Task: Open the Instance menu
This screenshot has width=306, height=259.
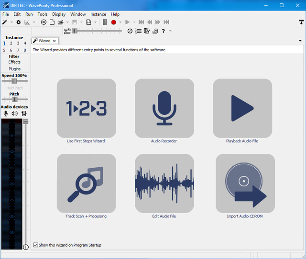Action: click(98, 14)
